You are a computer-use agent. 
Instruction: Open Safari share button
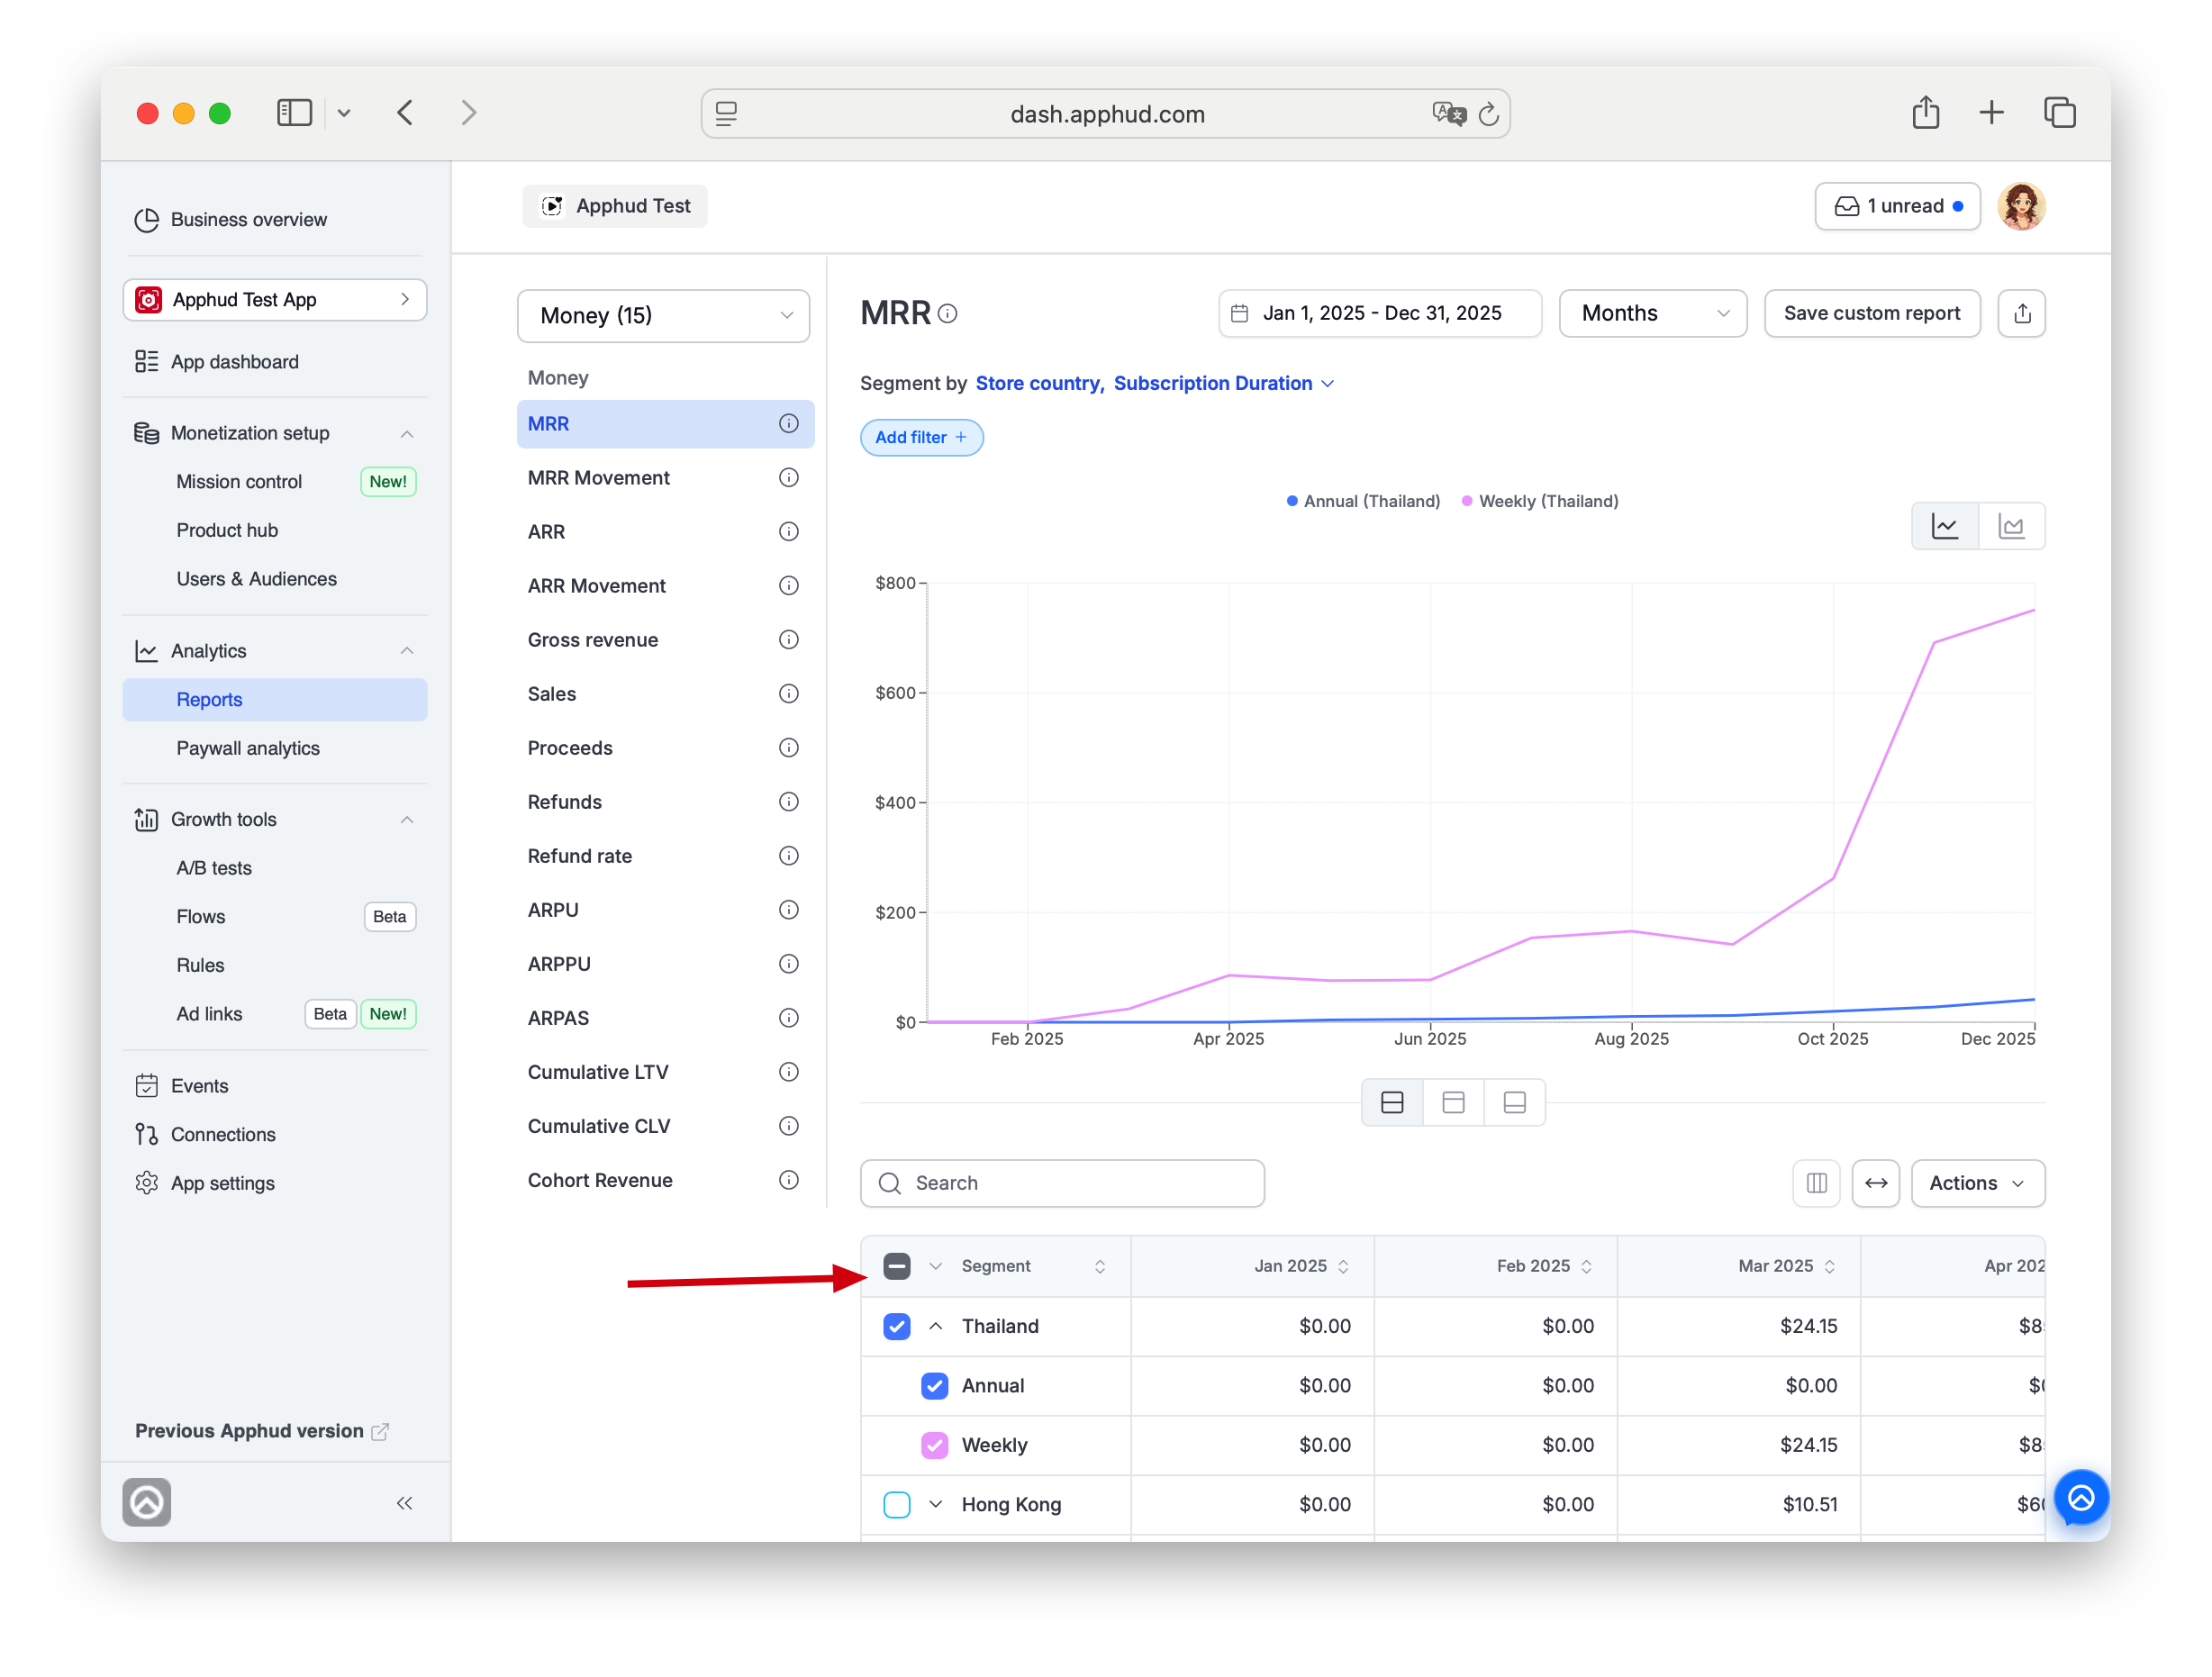point(1925,113)
